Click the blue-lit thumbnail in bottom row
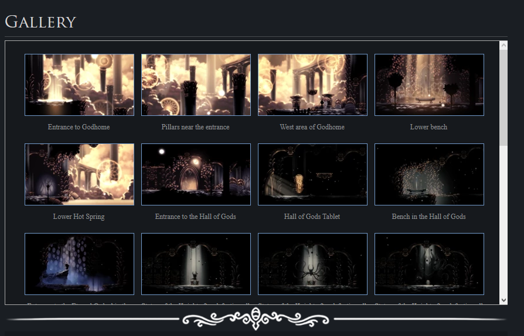The height and width of the screenshot is (336, 524). 79,264
